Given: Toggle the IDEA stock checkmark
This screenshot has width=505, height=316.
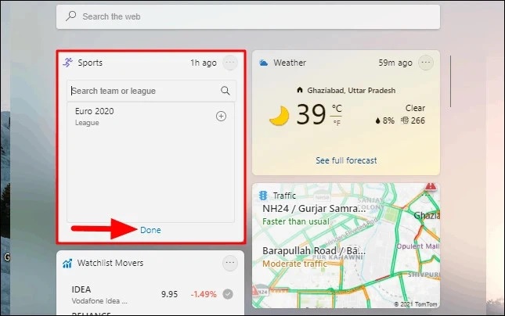Looking at the screenshot, I should coord(228,294).
